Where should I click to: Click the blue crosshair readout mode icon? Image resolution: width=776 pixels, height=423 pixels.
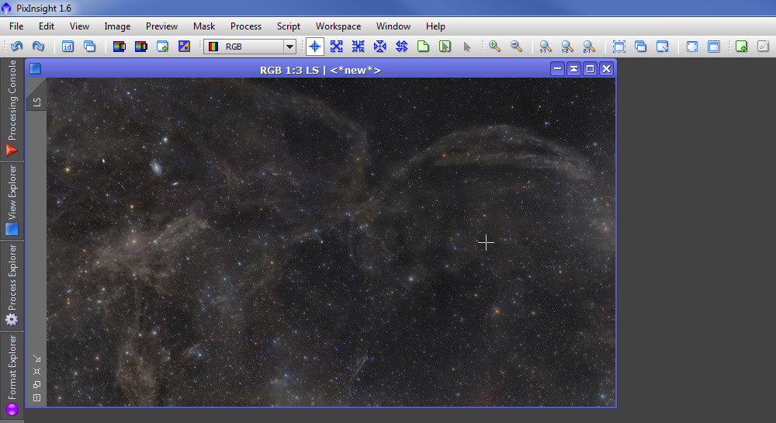point(314,47)
